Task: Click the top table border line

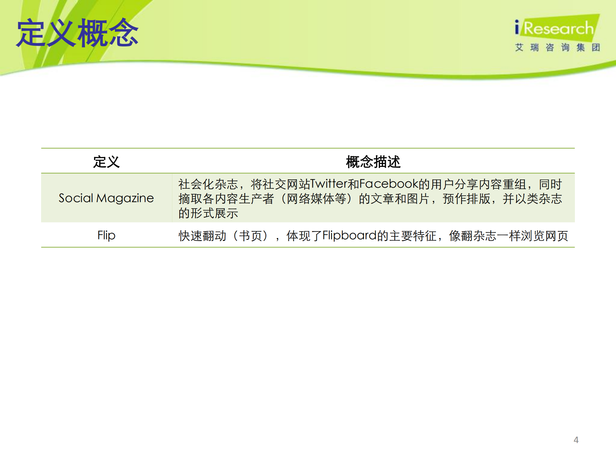Action: [308, 148]
